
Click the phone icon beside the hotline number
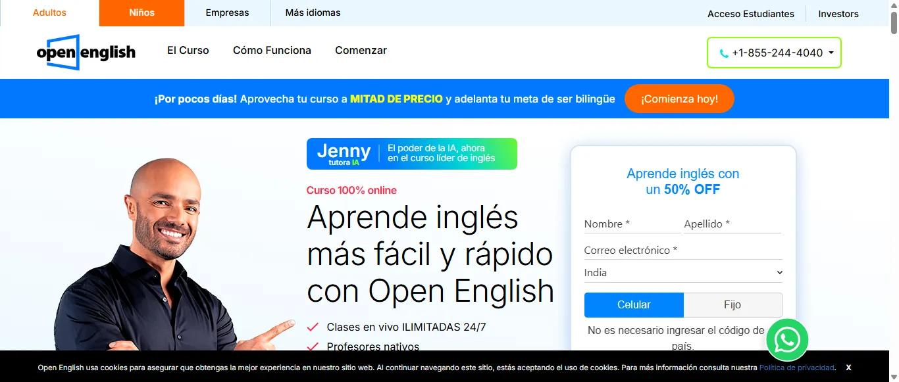click(x=724, y=53)
